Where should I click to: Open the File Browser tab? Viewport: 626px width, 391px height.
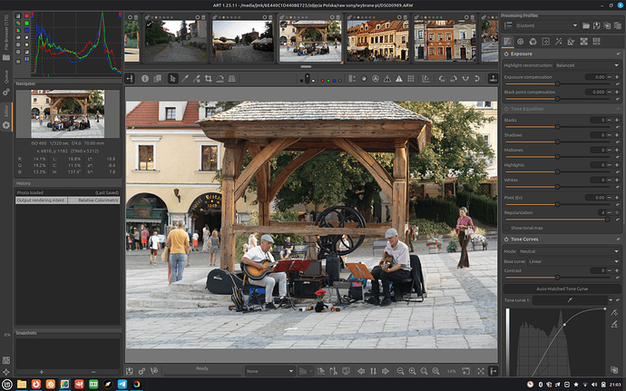point(6,37)
